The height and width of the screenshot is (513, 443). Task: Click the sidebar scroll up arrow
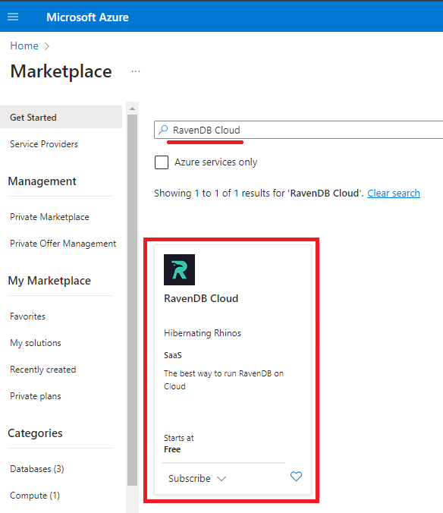point(133,109)
